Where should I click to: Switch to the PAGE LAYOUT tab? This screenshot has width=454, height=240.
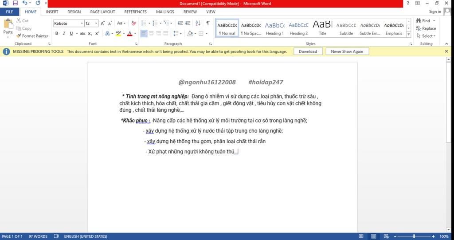102,12
